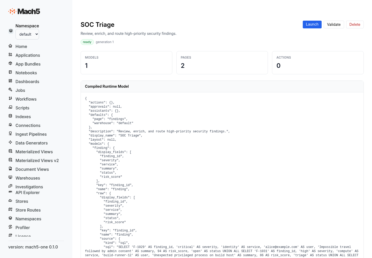Navigate to Workflows
This screenshot has height=258, width=372.
(x=26, y=99)
